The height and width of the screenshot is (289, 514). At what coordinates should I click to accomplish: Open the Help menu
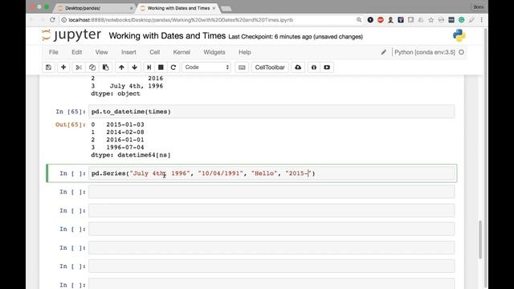[x=244, y=52]
